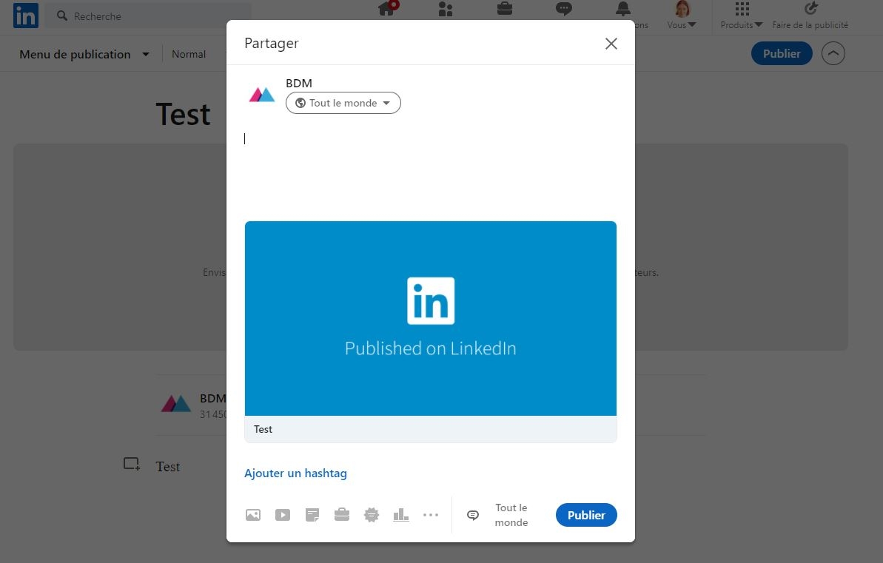Screen dimensions: 883x563
Task: Open notifications bell icon
Action: [623, 10]
